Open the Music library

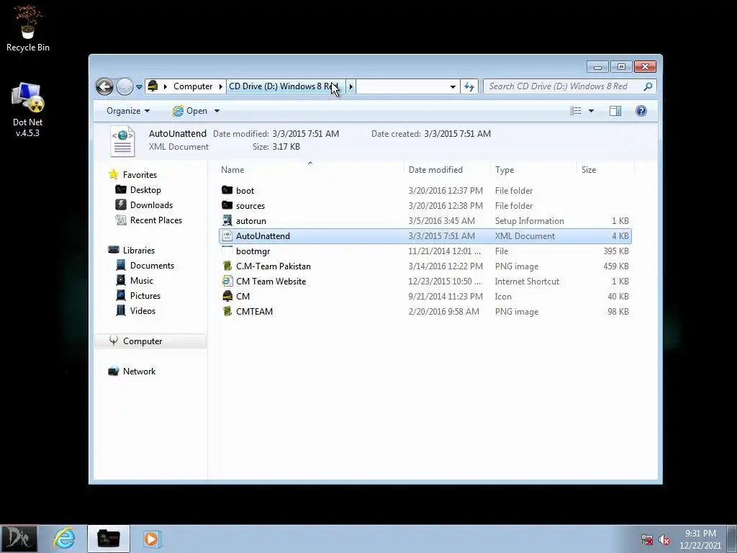pyautogui.click(x=142, y=281)
